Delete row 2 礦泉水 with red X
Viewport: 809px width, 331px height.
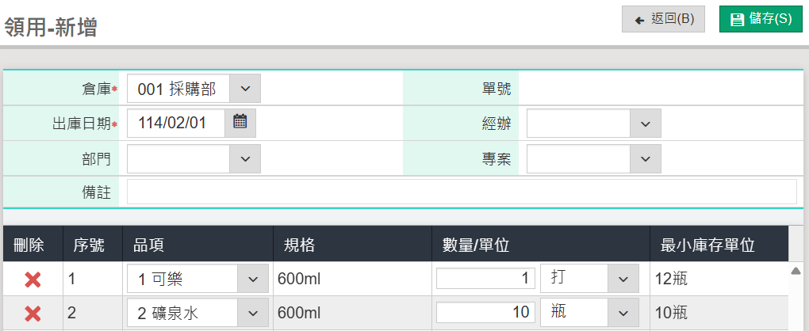pyautogui.click(x=33, y=313)
